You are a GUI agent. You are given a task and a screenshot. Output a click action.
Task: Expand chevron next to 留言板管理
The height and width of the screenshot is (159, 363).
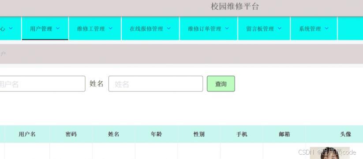[x=280, y=29]
